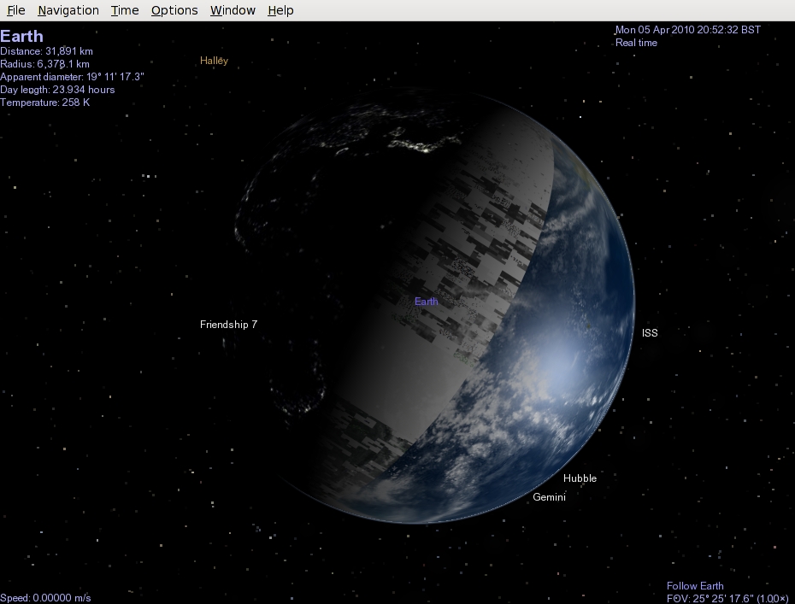Select the Halley comet label
The height and width of the screenshot is (604, 795).
coord(215,61)
